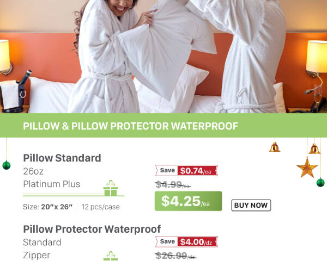
Task: Click the green ornament ball beside Pillow Standard
Action: point(7,165)
